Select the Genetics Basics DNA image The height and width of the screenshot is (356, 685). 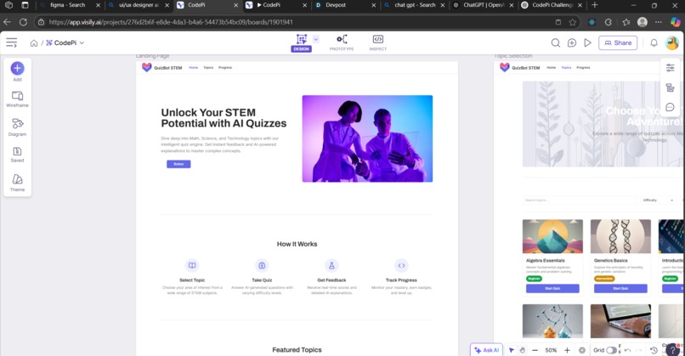click(x=620, y=236)
